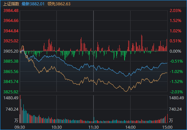
Task: Click the right 740.24 volume label
Action: [175, 109]
